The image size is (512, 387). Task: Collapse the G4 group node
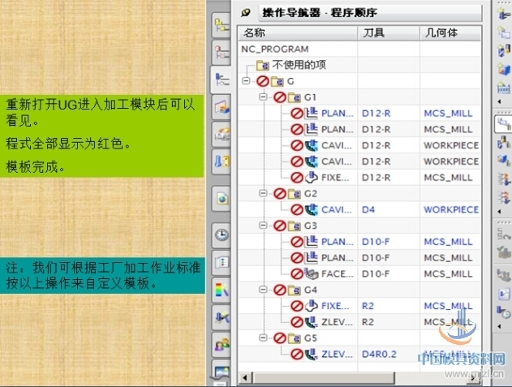263,290
